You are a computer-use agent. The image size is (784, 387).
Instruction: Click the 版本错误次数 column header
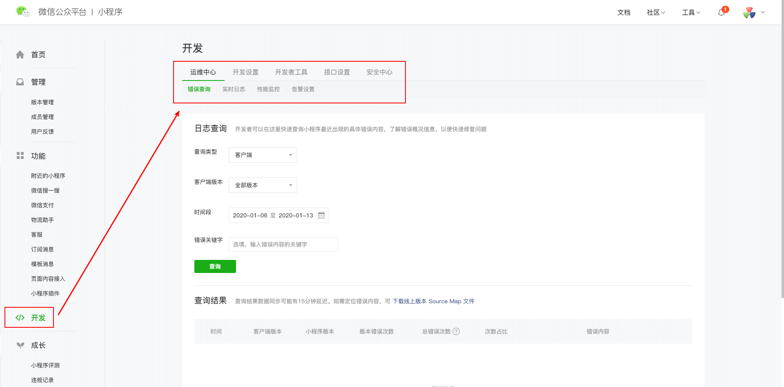376,331
